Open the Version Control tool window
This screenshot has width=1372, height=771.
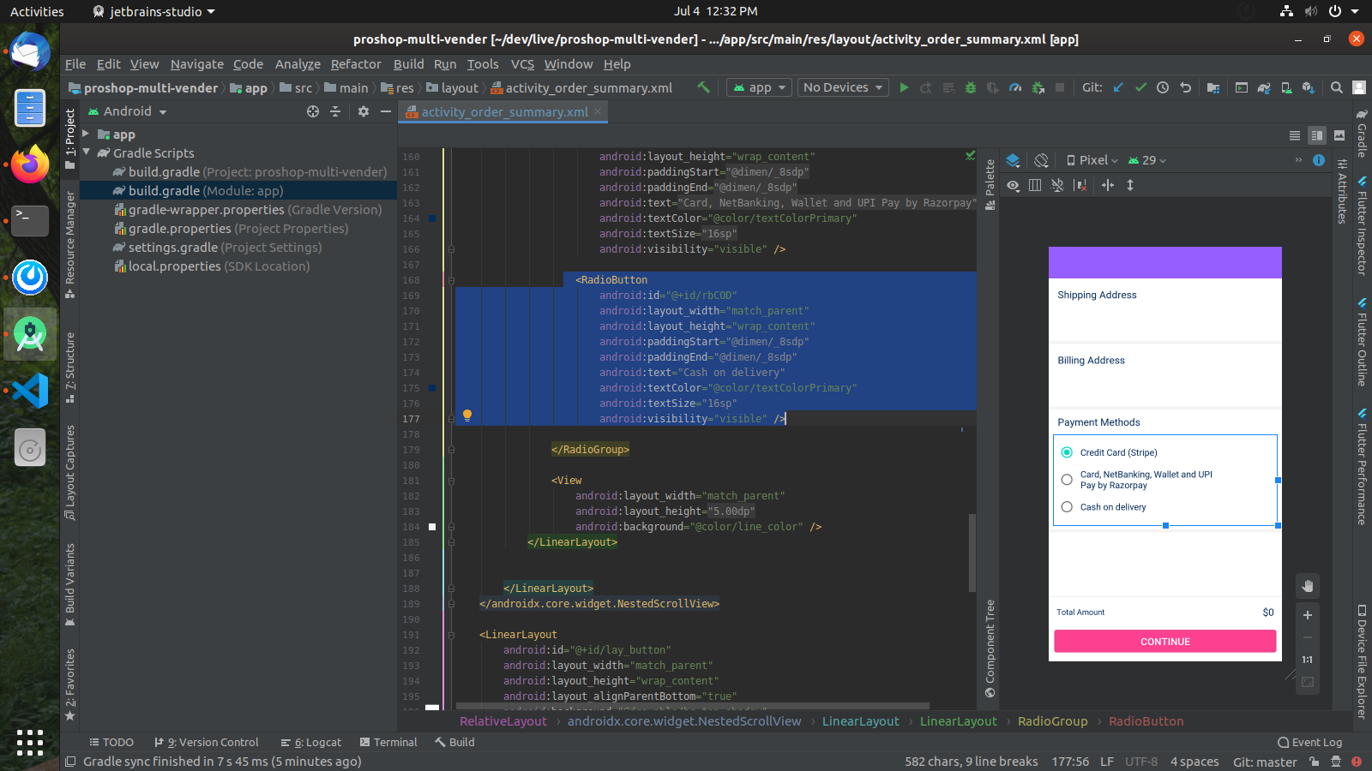coord(206,742)
